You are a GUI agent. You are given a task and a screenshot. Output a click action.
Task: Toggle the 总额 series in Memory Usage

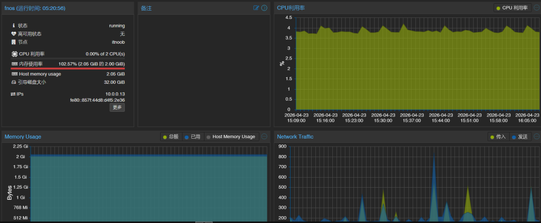171,137
